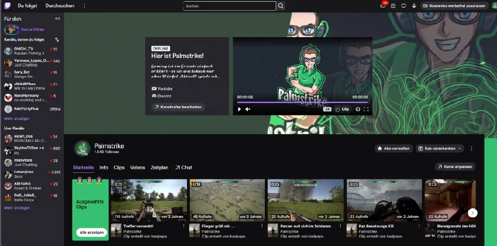Switch to the Zeitplan tab

[x=159, y=168]
